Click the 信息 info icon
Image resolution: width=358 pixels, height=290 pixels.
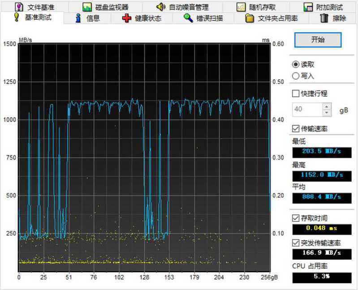pos(78,18)
